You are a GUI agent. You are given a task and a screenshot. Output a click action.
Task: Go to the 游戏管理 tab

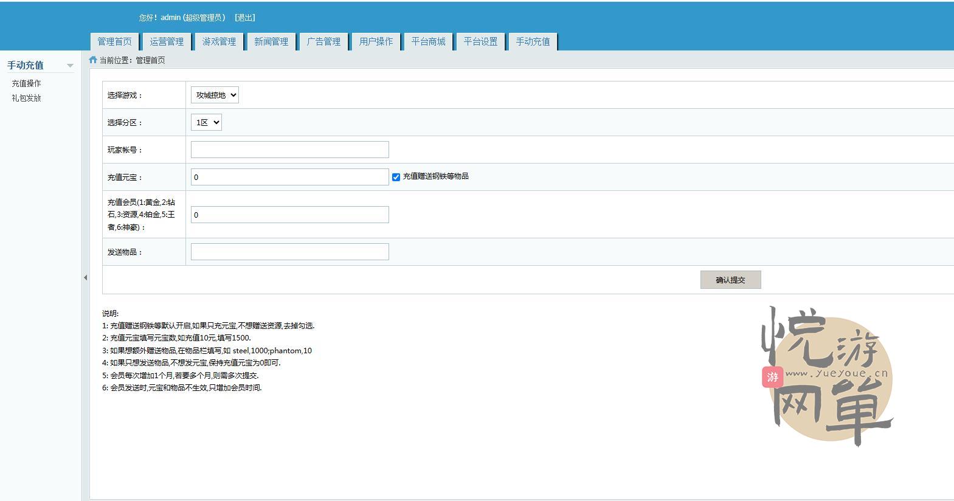219,41
